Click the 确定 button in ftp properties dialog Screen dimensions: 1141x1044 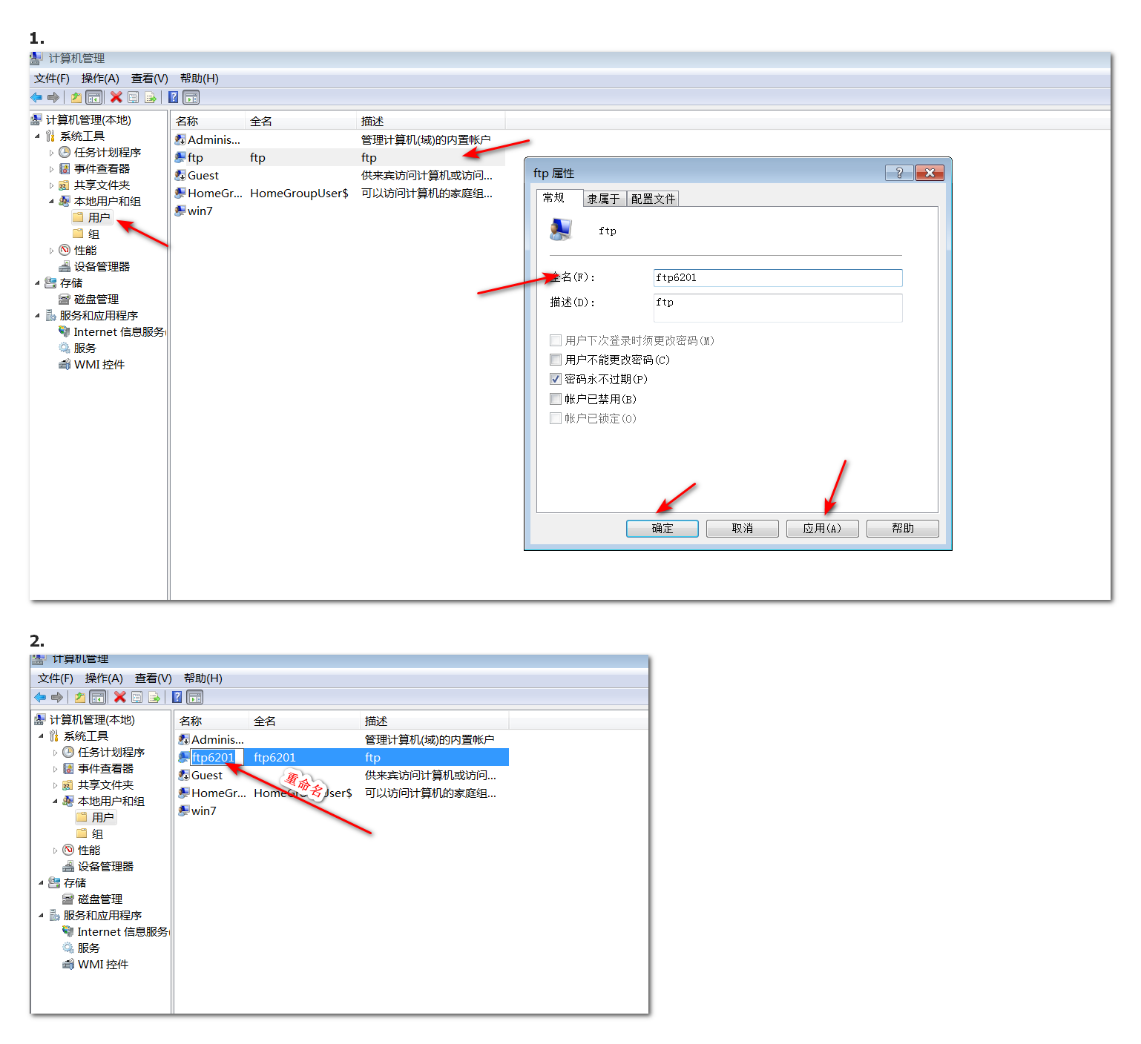coord(662,528)
